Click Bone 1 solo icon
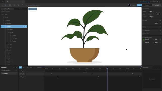The image size is (162, 91). point(24,27)
